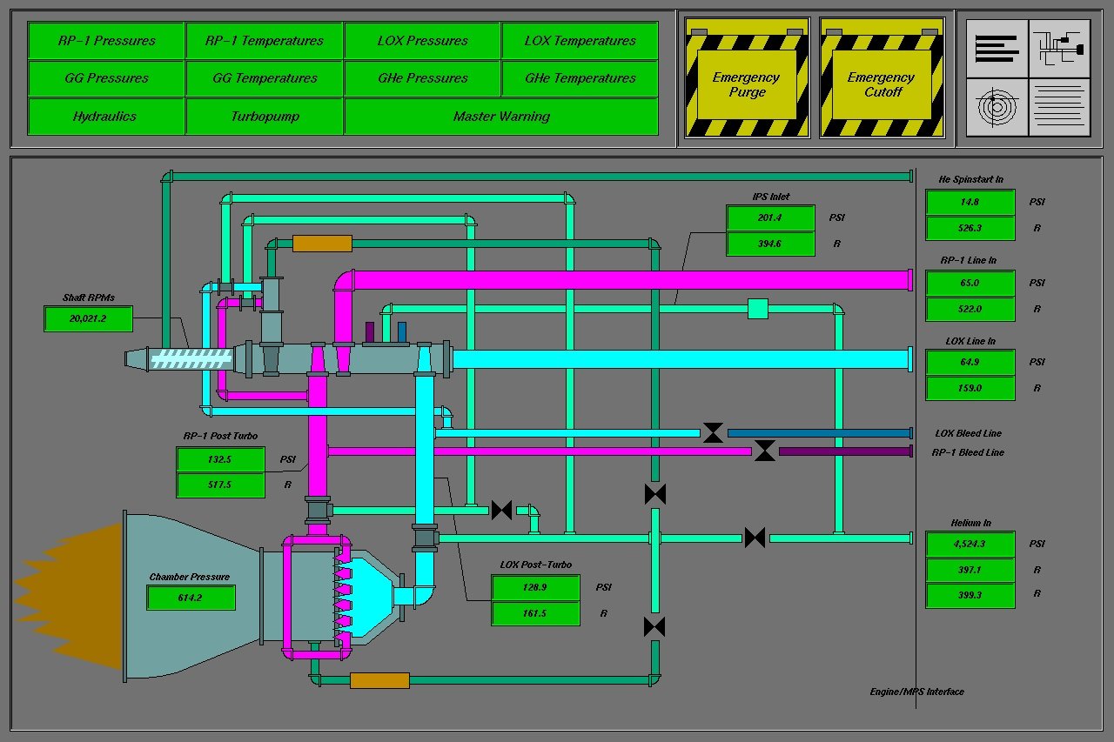Open the GHe Temperatures panel

tap(580, 78)
